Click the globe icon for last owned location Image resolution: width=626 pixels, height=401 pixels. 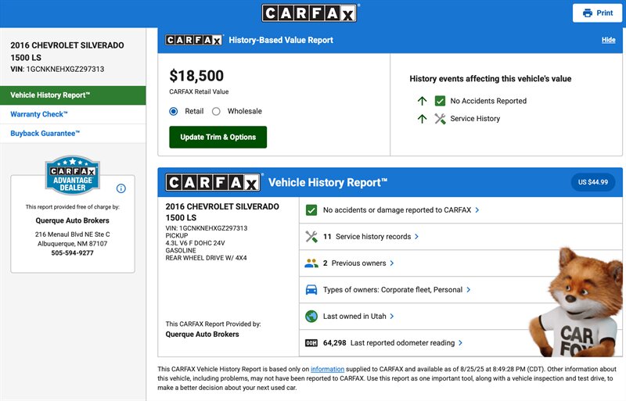click(311, 317)
